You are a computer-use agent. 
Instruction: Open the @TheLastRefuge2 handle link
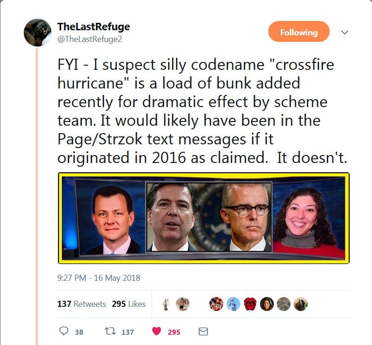coord(90,39)
